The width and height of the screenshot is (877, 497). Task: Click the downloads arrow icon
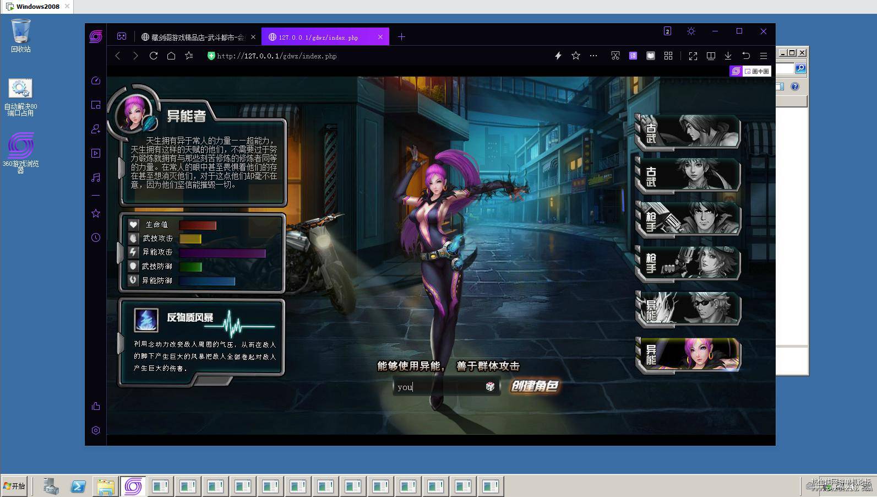pyautogui.click(x=728, y=56)
